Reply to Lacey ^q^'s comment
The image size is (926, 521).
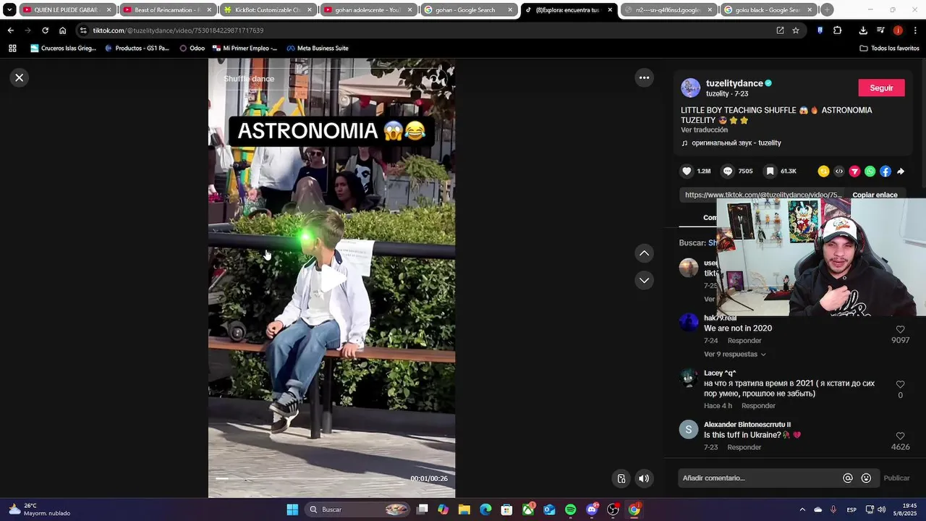point(758,406)
